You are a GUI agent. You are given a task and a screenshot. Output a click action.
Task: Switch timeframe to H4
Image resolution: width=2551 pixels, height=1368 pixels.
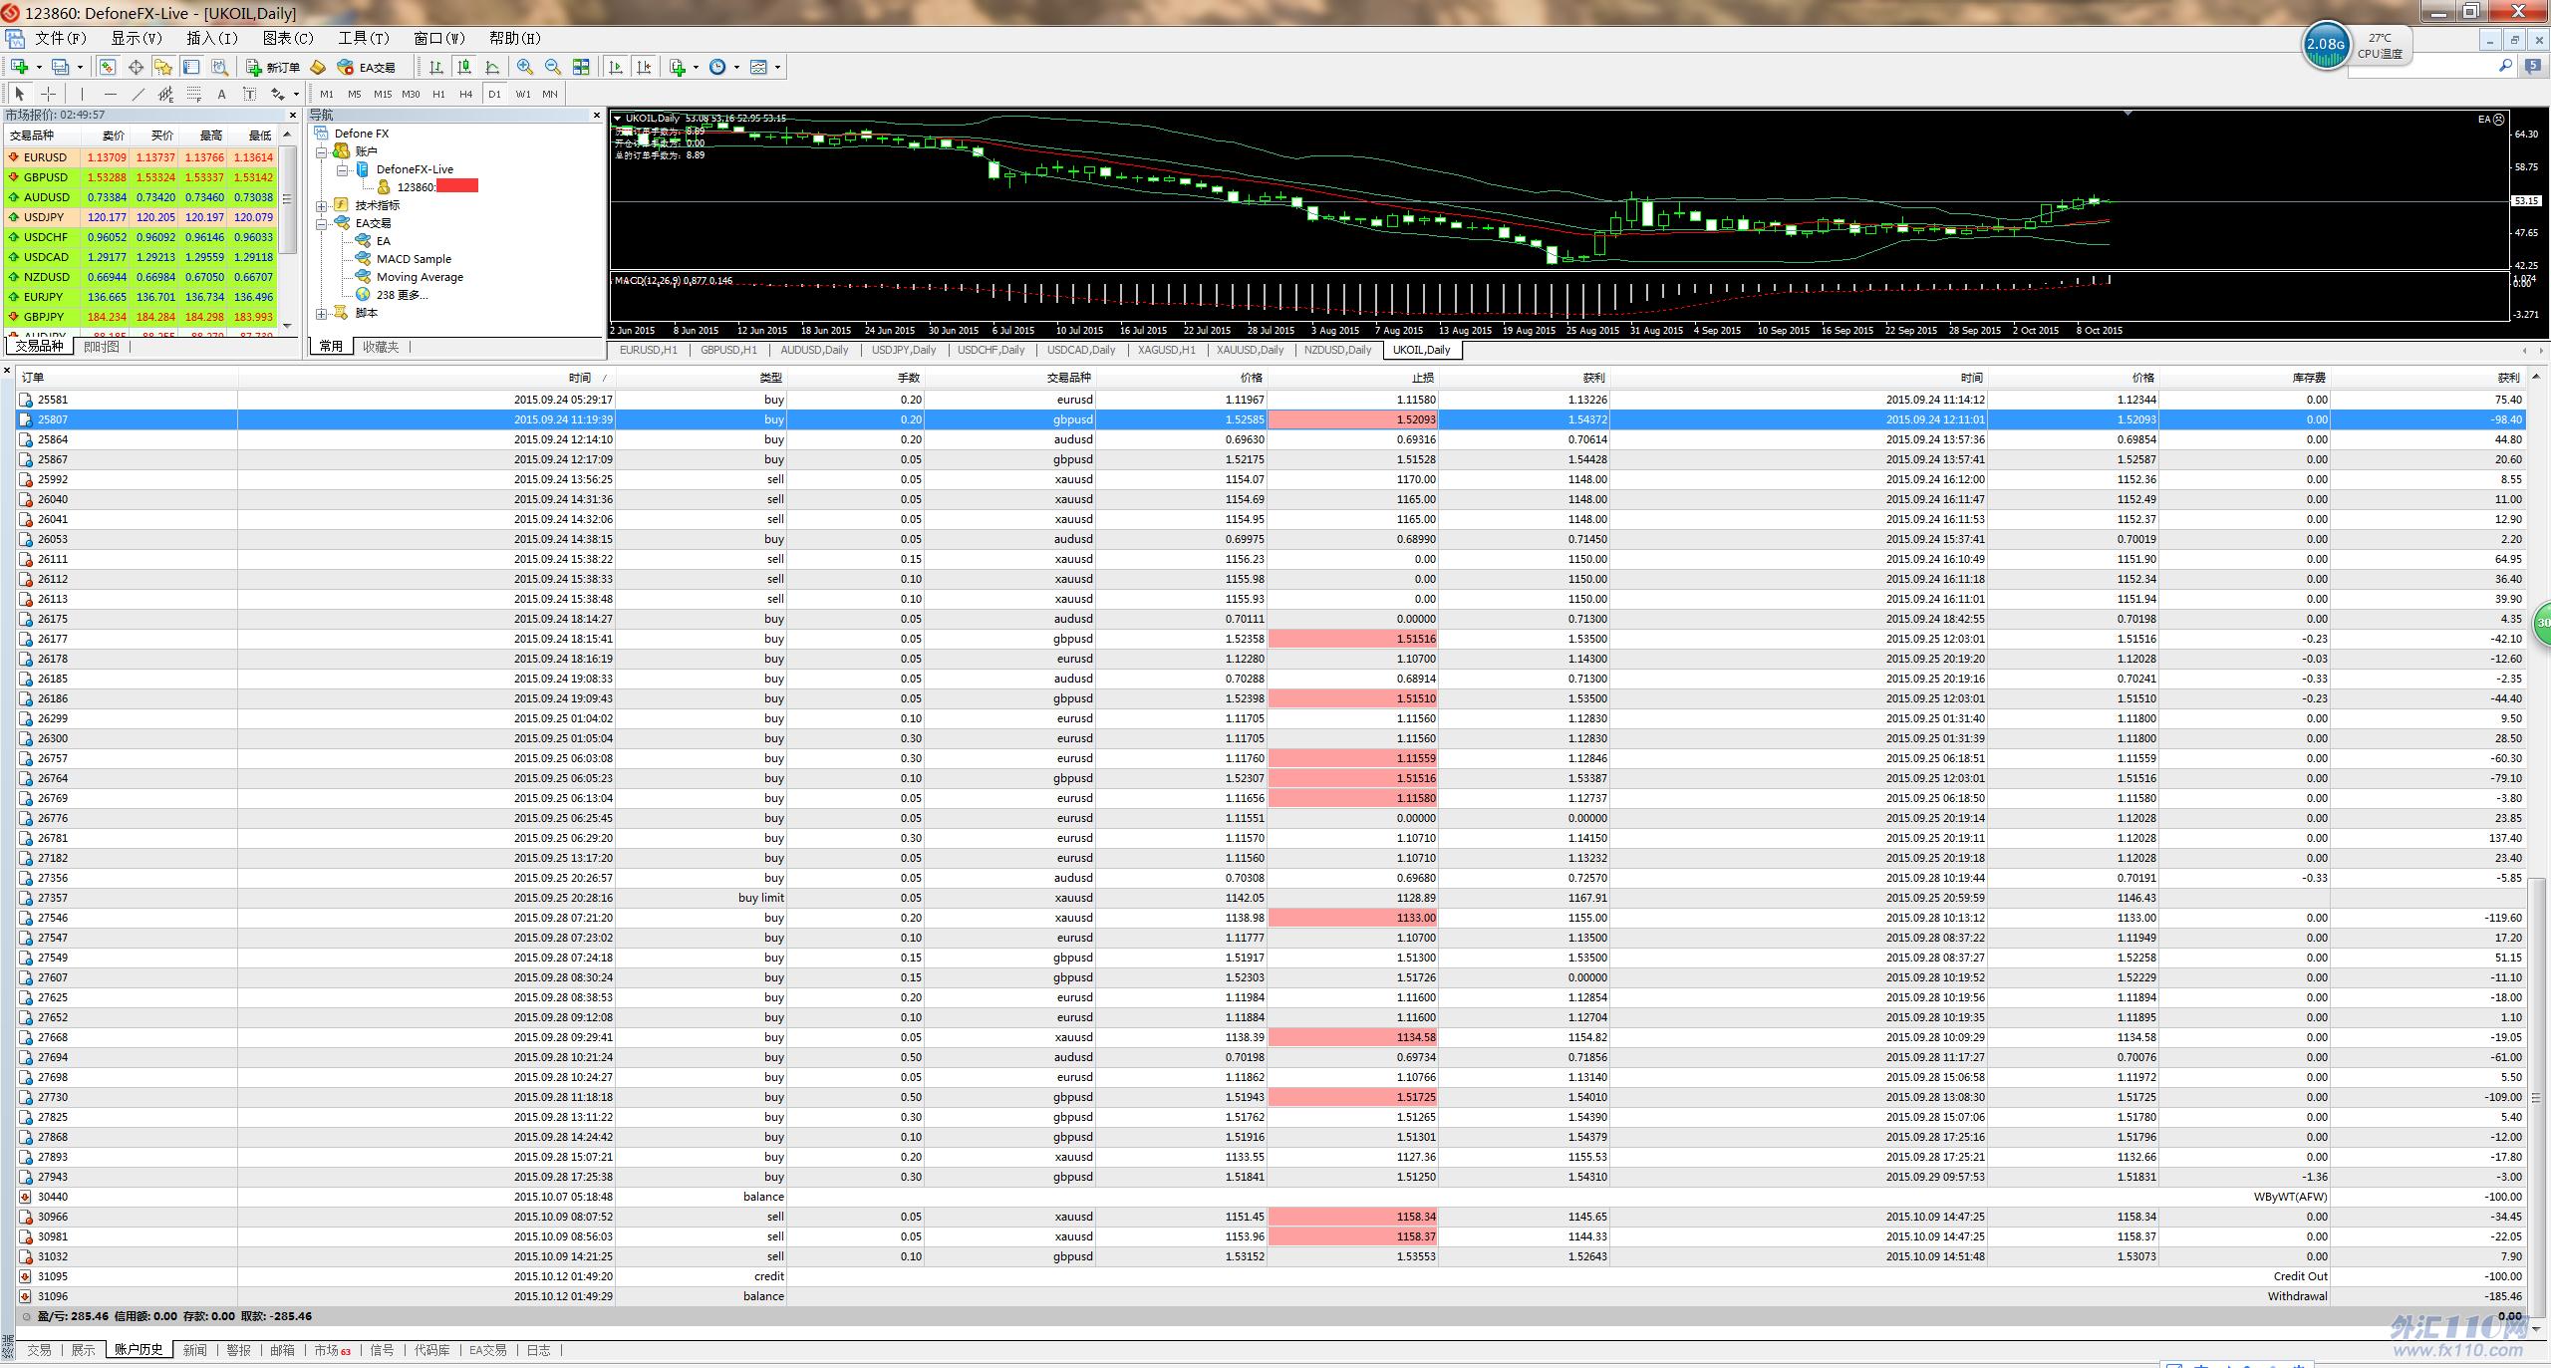(465, 94)
